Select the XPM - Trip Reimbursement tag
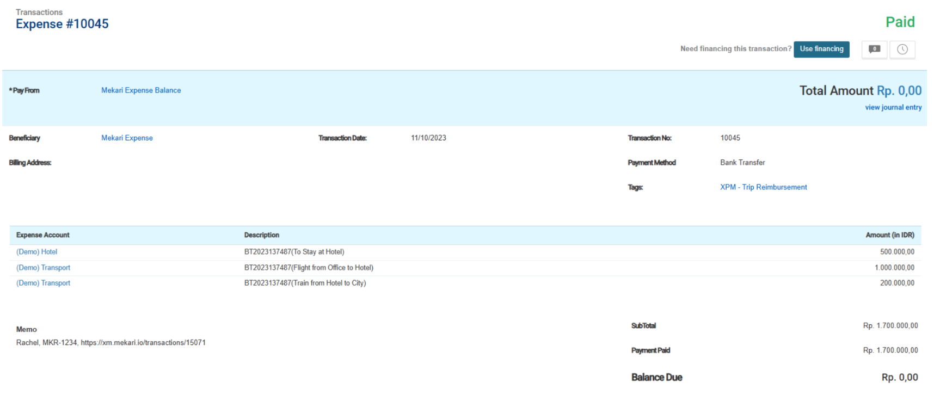Viewport: 934px width, 401px height. click(763, 187)
